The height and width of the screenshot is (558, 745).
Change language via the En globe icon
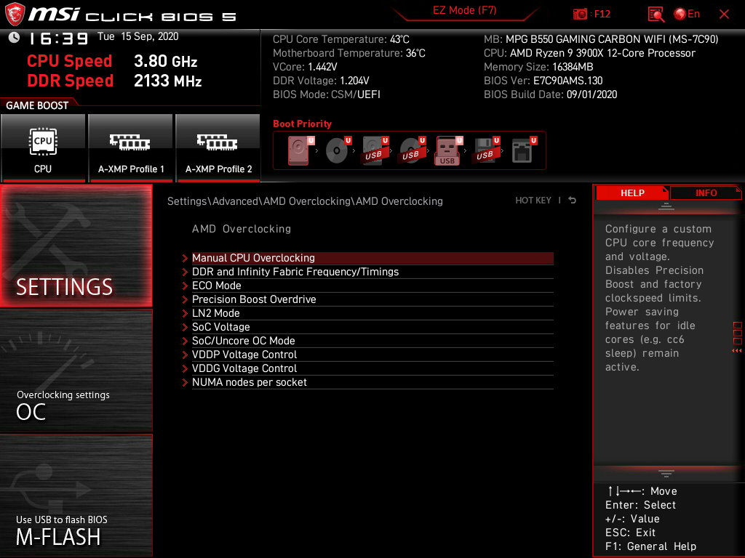687,15
